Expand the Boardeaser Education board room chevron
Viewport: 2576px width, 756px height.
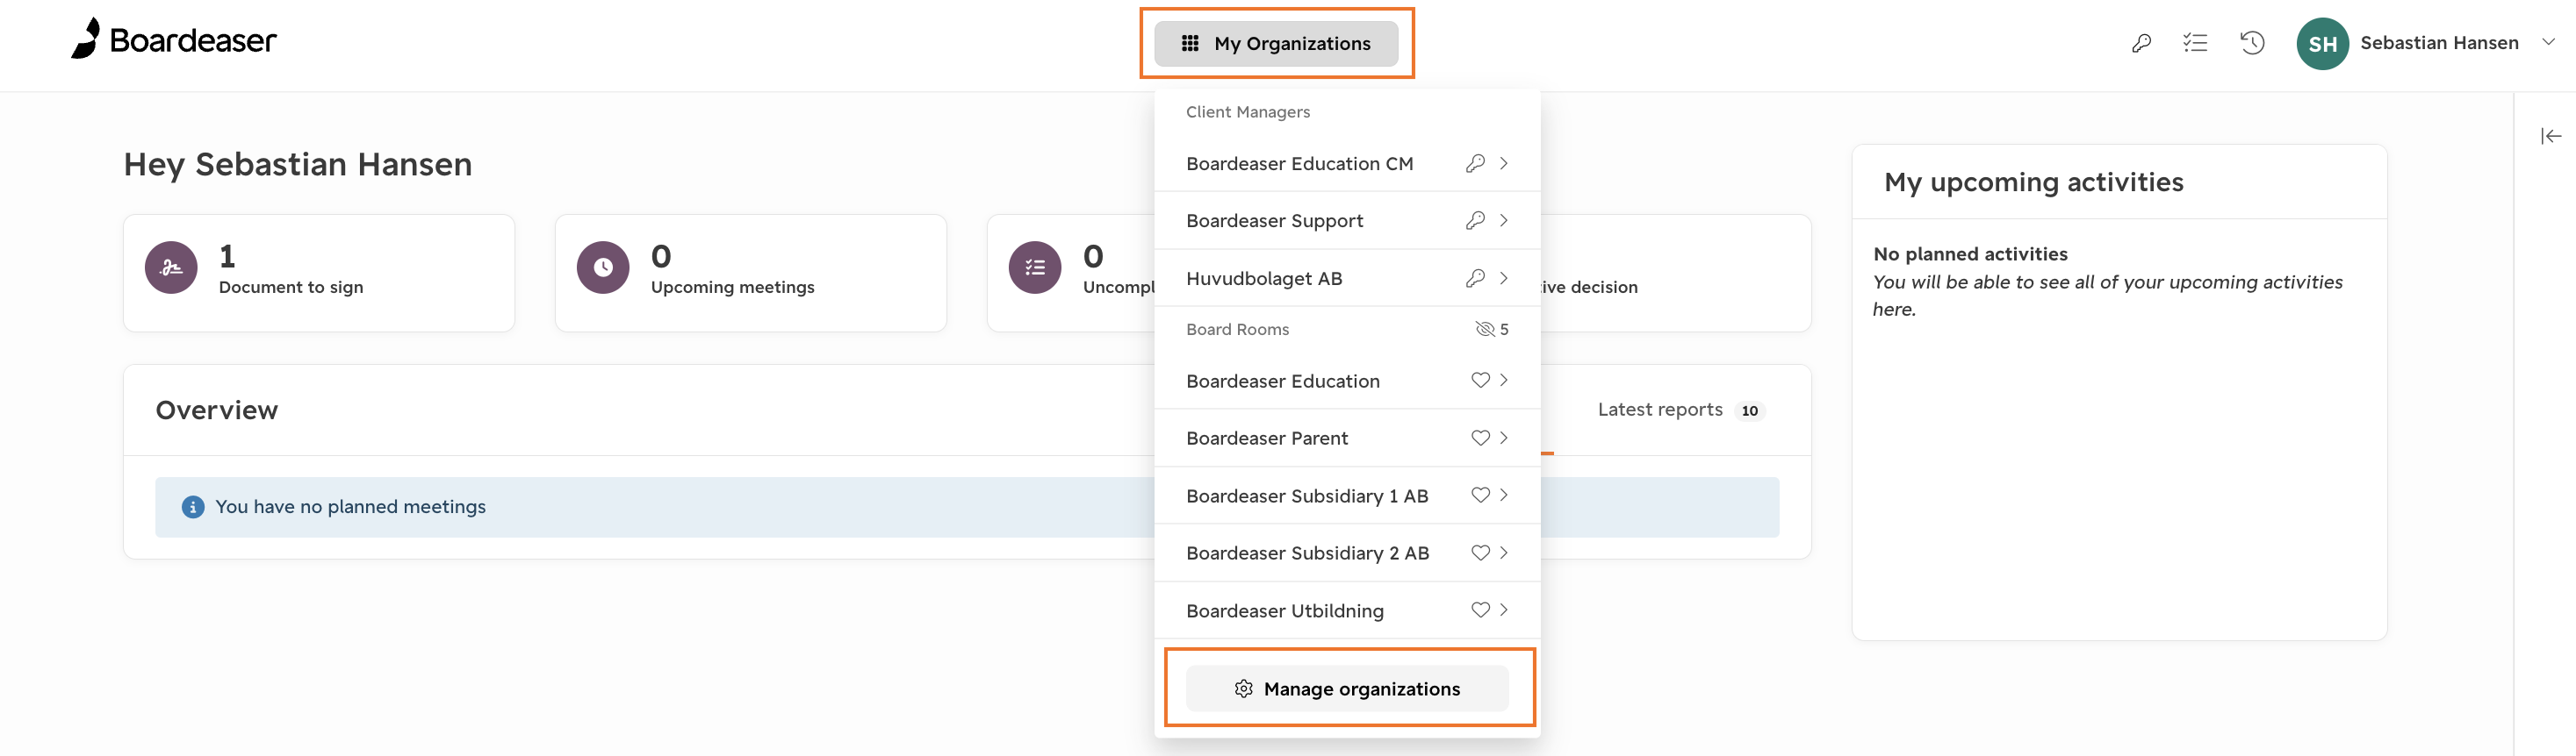(x=1503, y=380)
